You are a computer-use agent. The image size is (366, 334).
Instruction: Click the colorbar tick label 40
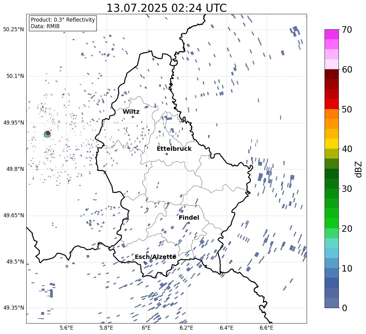point(347,149)
